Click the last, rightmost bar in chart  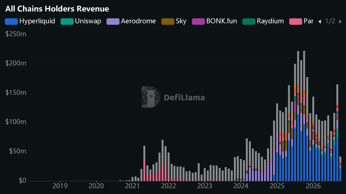[x=341, y=169]
